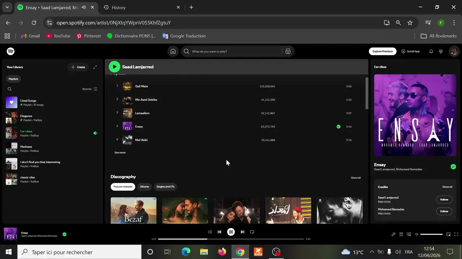Toggle saved checkmark on Ensay track row
This screenshot has height=259, width=462.
click(x=339, y=127)
